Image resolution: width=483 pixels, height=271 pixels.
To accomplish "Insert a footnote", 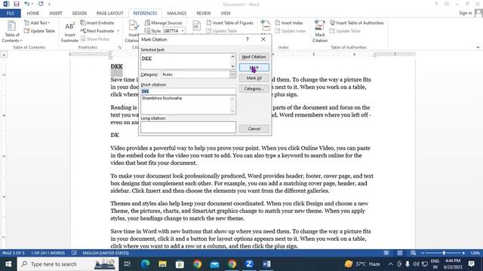I will pyautogui.click(x=69, y=32).
